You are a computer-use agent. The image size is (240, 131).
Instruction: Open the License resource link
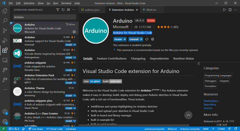pos(208,108)
